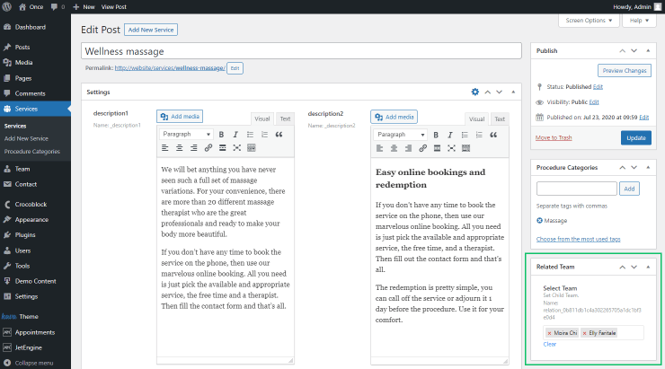Screen dimensions: 665x369
Task: Insert link in description1 editor
Action: [208, 148]
